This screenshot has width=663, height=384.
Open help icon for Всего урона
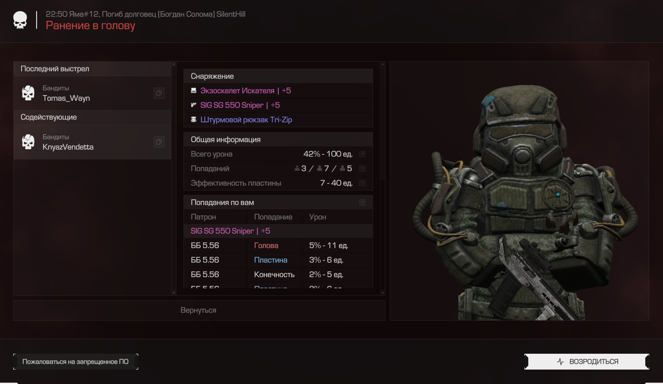[362, 154]
